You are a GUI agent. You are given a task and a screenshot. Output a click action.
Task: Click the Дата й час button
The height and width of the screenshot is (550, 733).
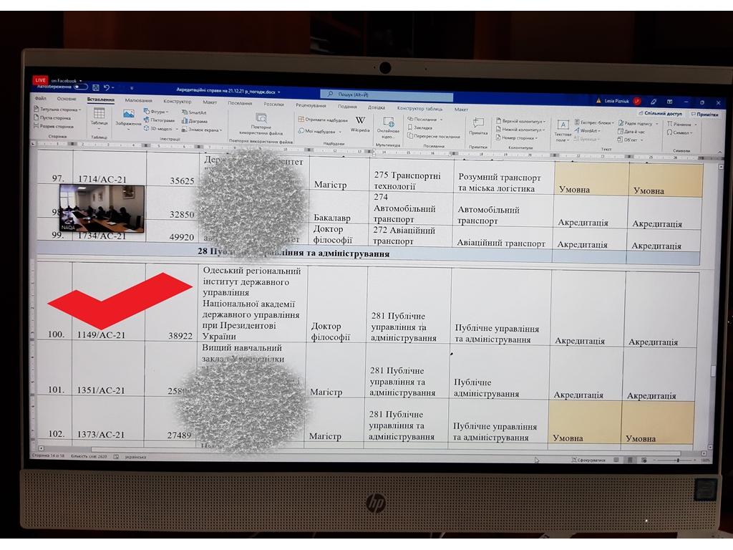[631, 132]
